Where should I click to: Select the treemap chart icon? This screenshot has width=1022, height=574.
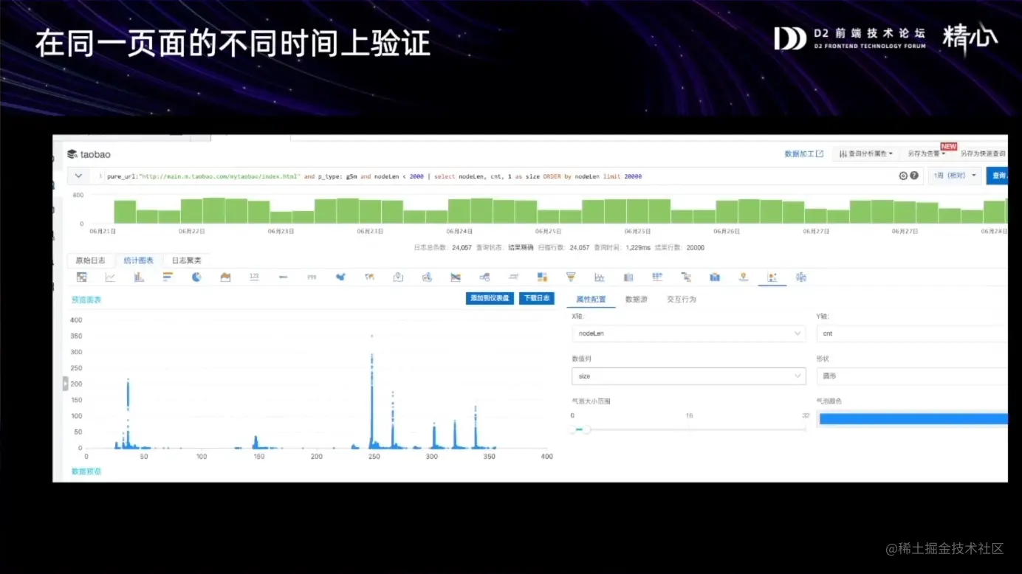point(542,277)
